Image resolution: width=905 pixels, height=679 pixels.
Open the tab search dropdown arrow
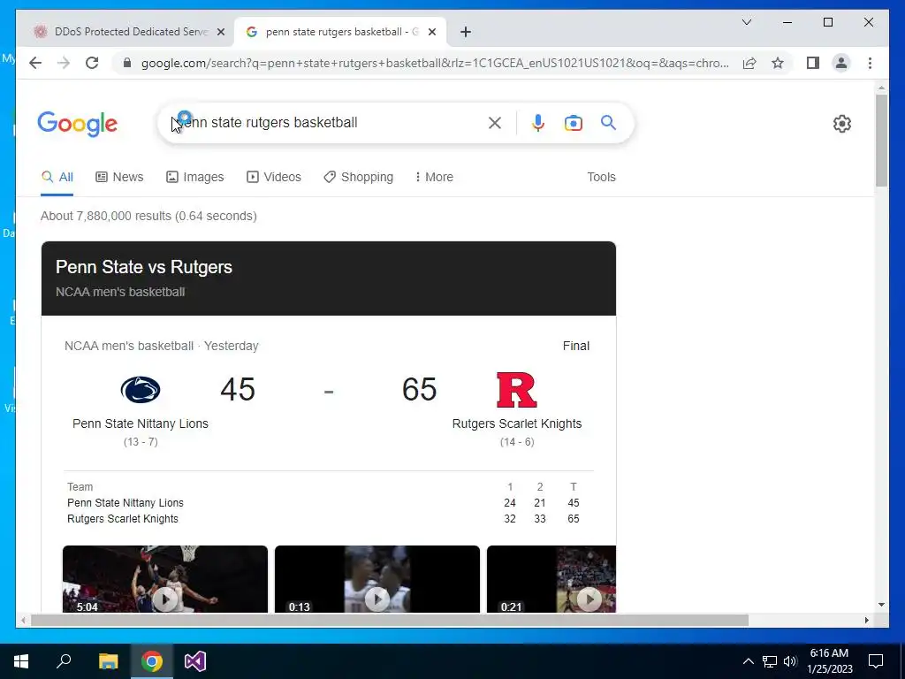[746, 22]
